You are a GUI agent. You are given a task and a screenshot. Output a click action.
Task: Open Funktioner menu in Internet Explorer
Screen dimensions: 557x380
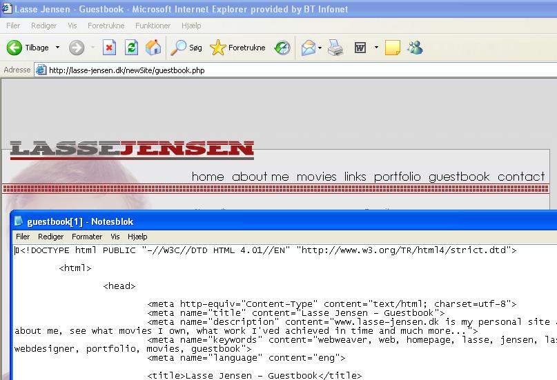(x=153, y=26)
